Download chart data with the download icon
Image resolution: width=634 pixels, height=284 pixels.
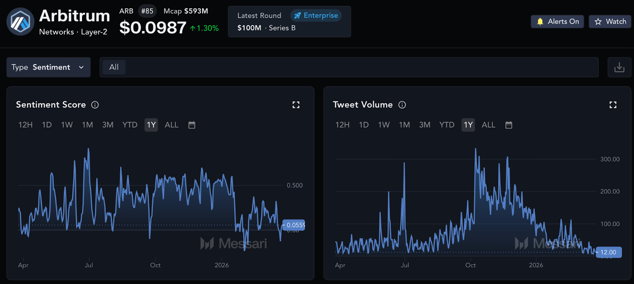pos(619,67)
